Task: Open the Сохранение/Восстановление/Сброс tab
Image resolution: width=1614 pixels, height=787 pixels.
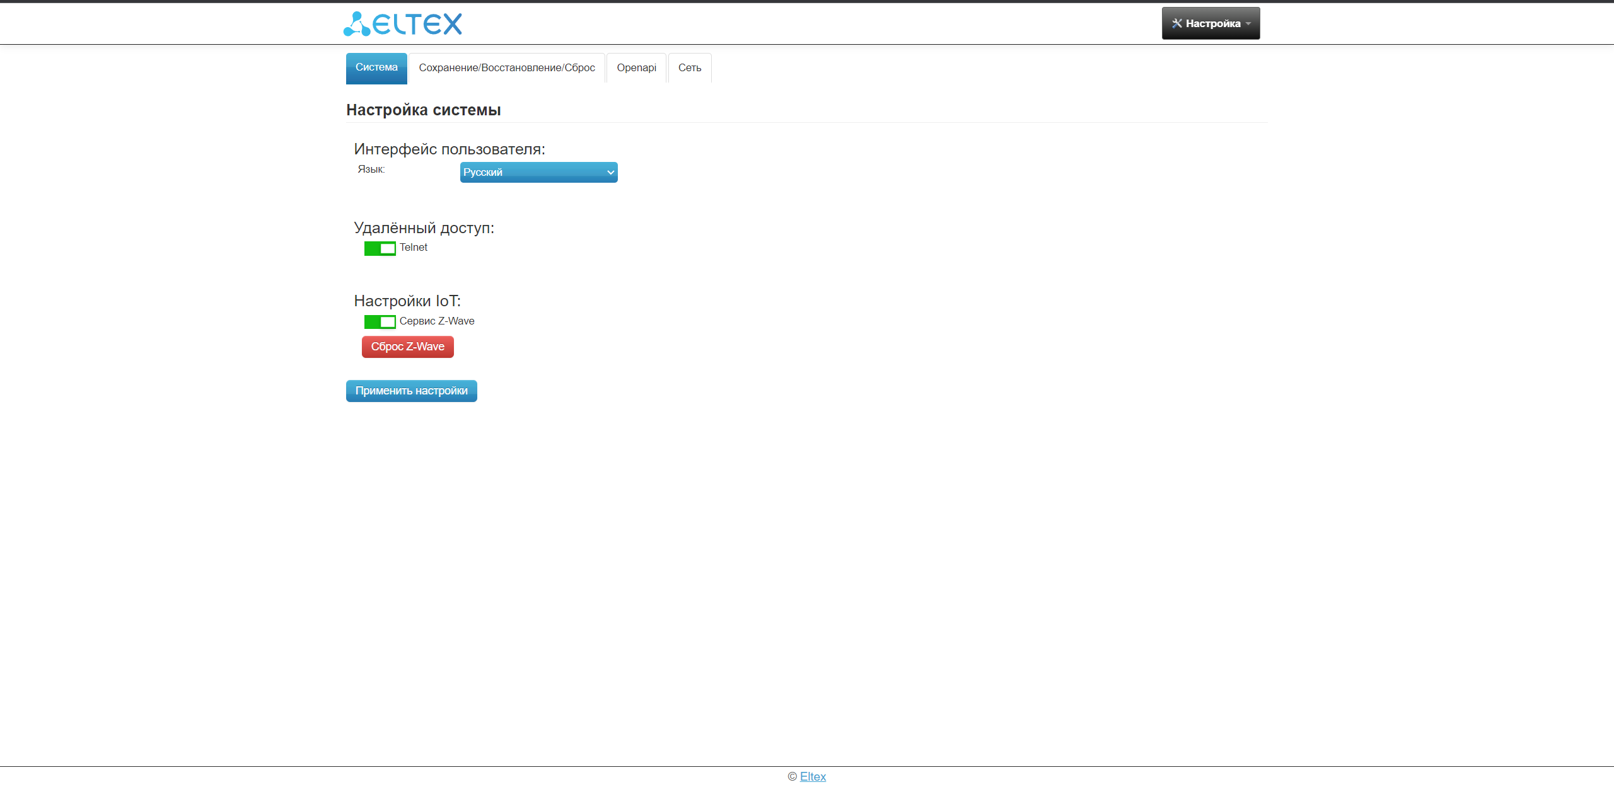Action: [506, 67]
